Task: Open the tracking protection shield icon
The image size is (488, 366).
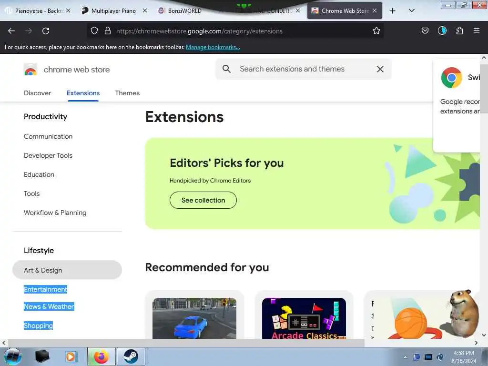Action: click(x=94, y=31)
